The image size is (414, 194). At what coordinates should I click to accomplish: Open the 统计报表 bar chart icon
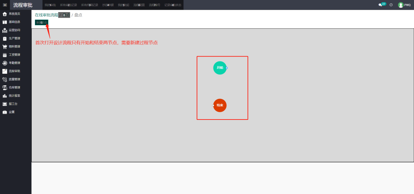tap(5, 96)
